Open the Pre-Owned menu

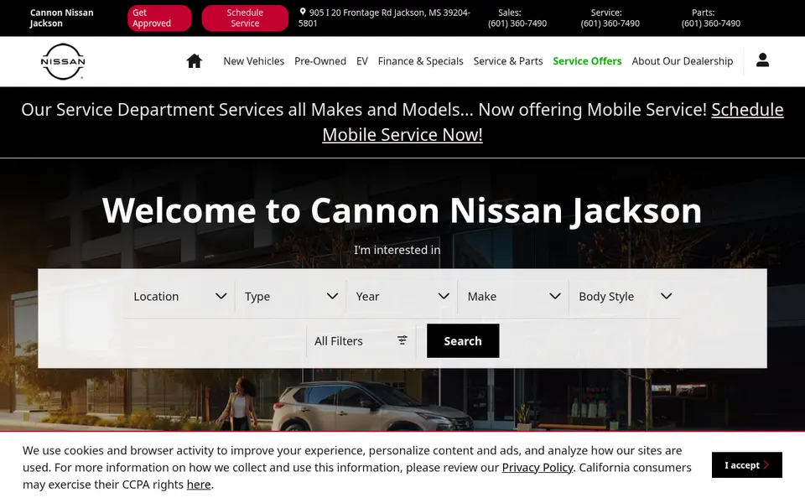[320, 61]
